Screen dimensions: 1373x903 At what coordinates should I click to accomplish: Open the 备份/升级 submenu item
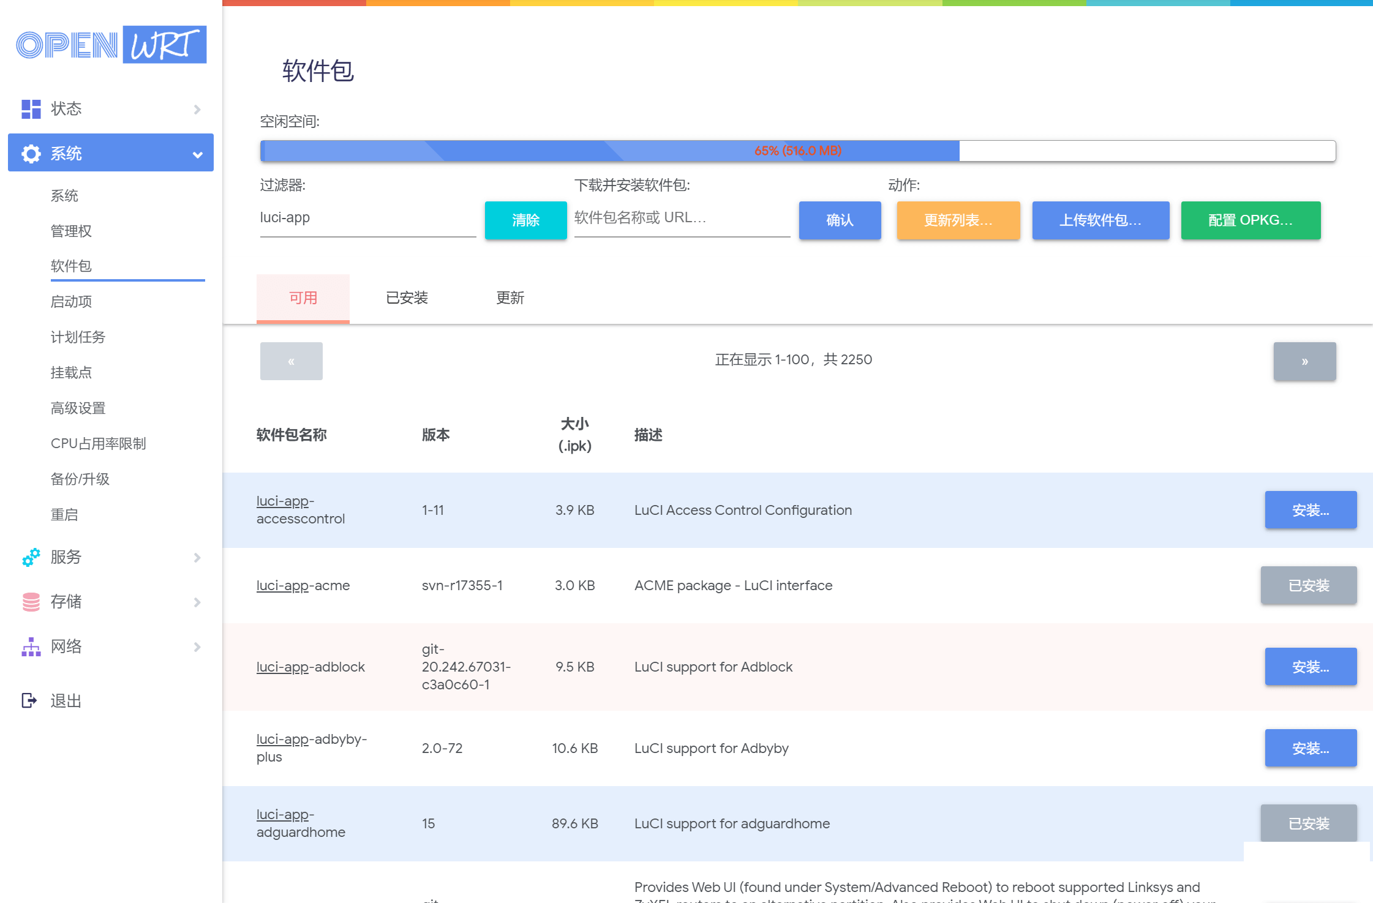tap(80, 479)
